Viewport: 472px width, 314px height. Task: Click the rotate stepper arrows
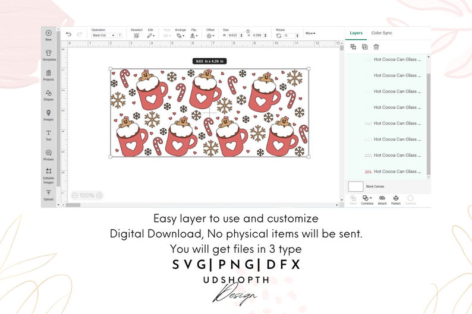[297, 36]
